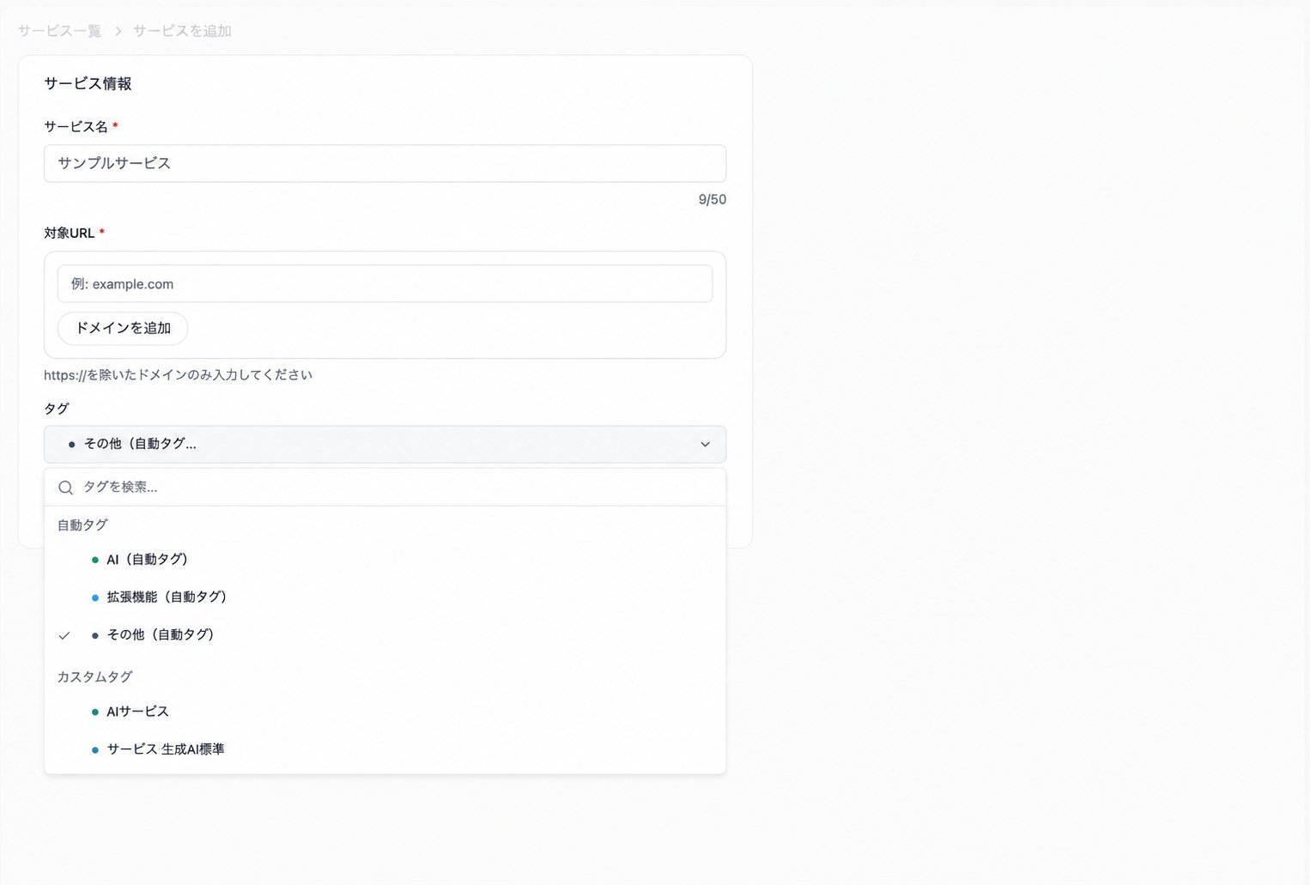This screenshot has width=1310, height=885.
Task: Deselect the checked その他（自動タグ） option
Action: (x=385, y=635)
